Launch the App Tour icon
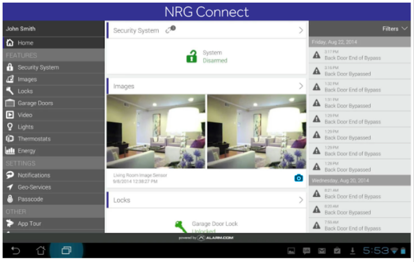The width and height of the screenshot is (414, 262). coord(10,223)
